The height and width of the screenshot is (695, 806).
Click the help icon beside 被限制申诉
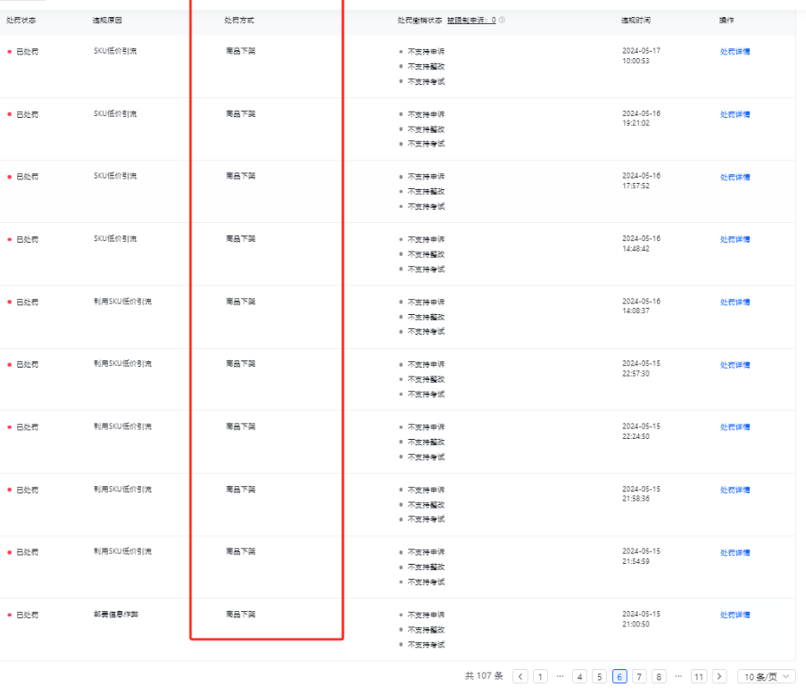[x=502, y=20]
